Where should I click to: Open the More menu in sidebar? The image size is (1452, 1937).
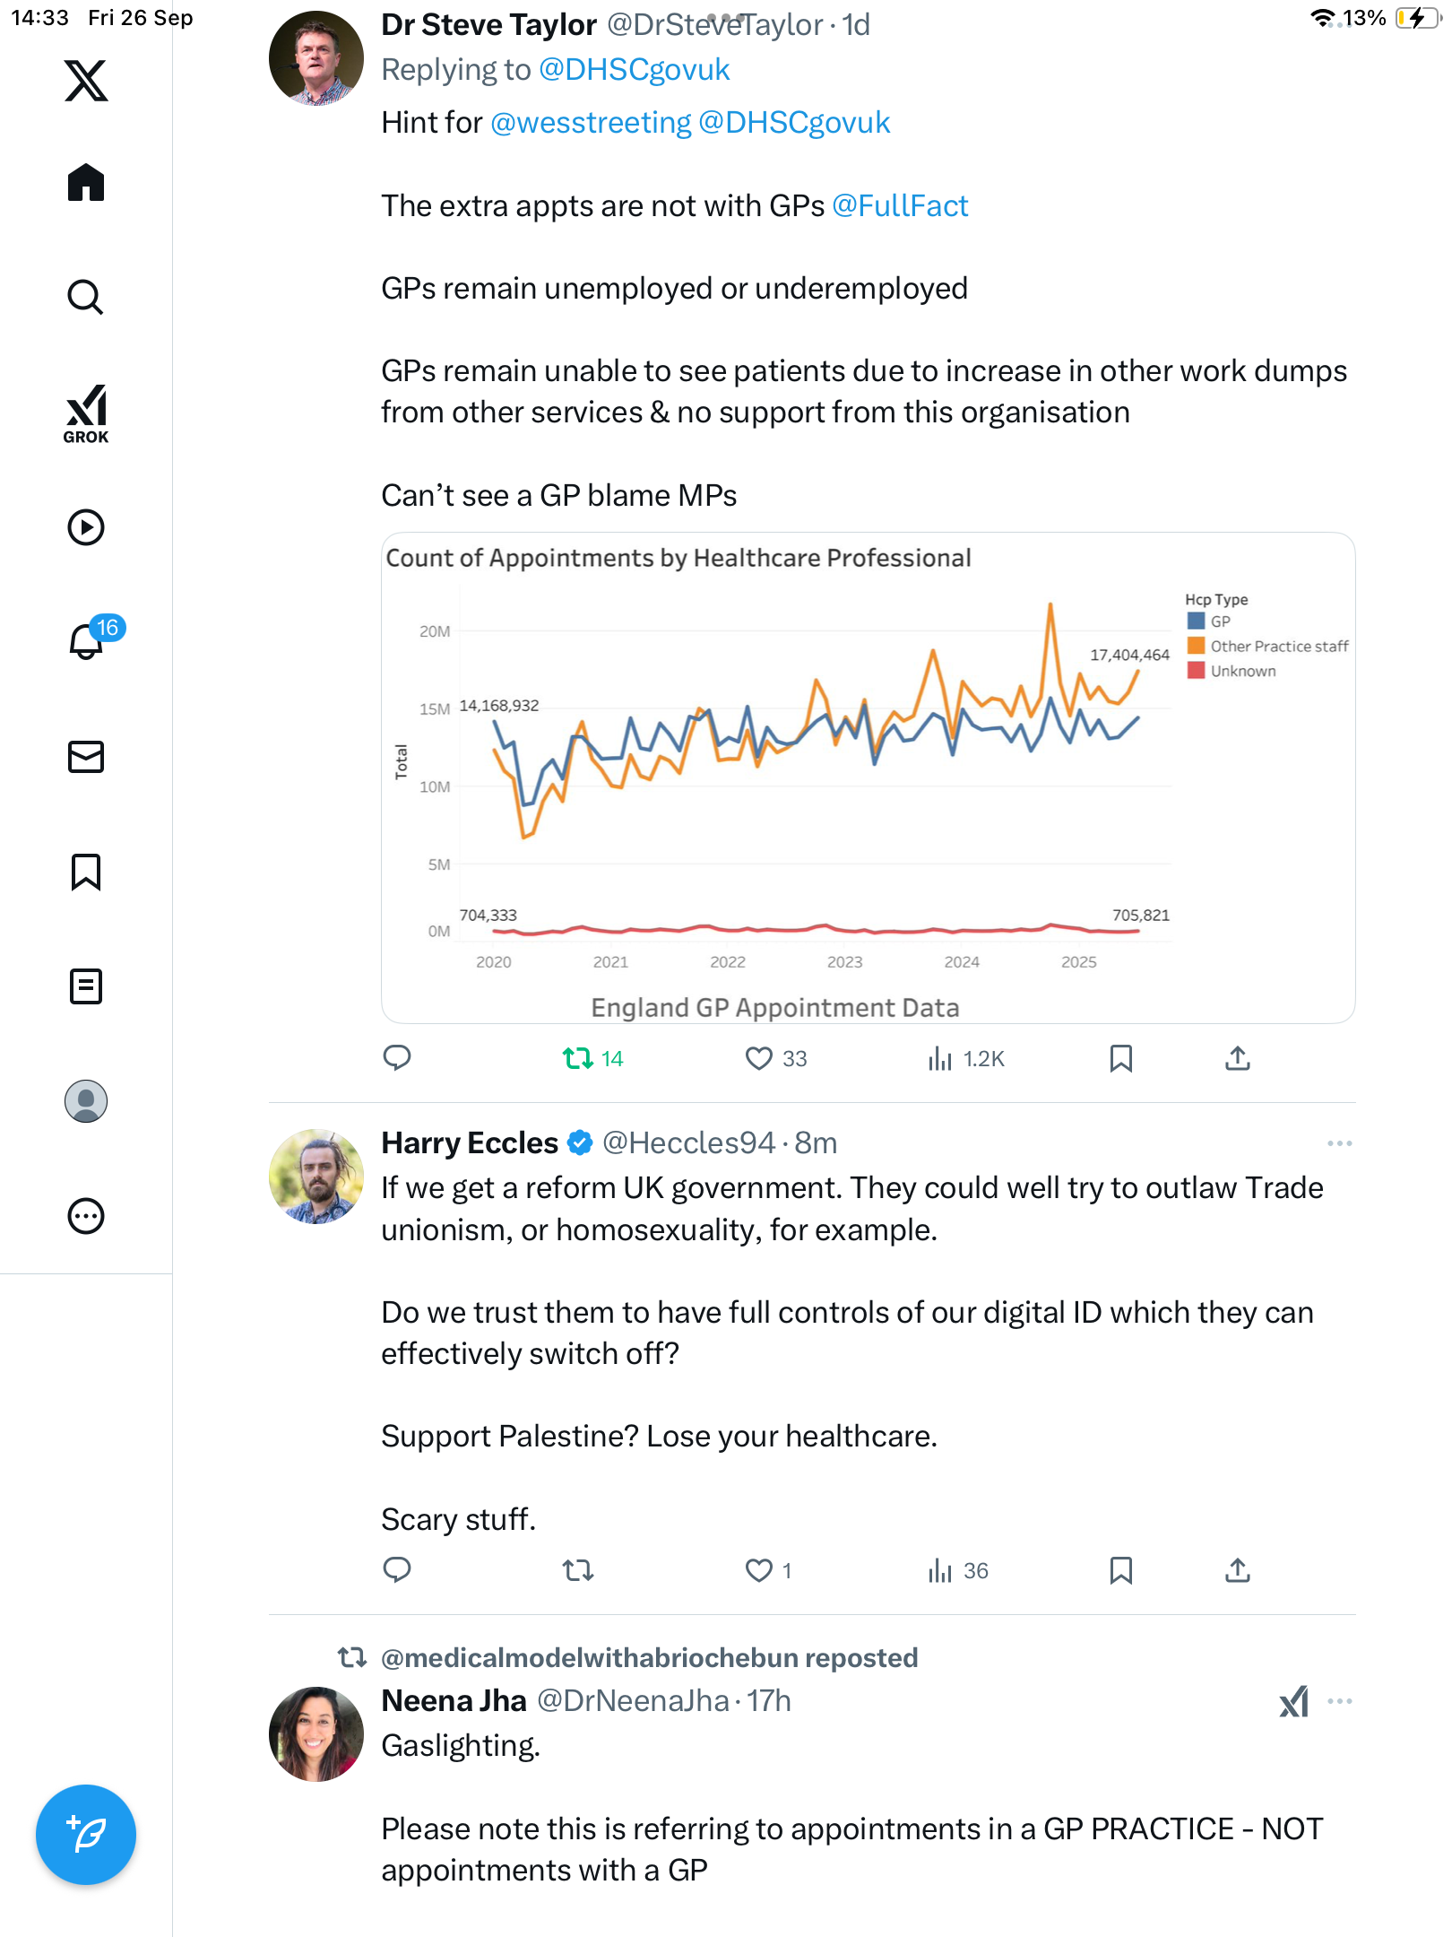pos(86,1216)
